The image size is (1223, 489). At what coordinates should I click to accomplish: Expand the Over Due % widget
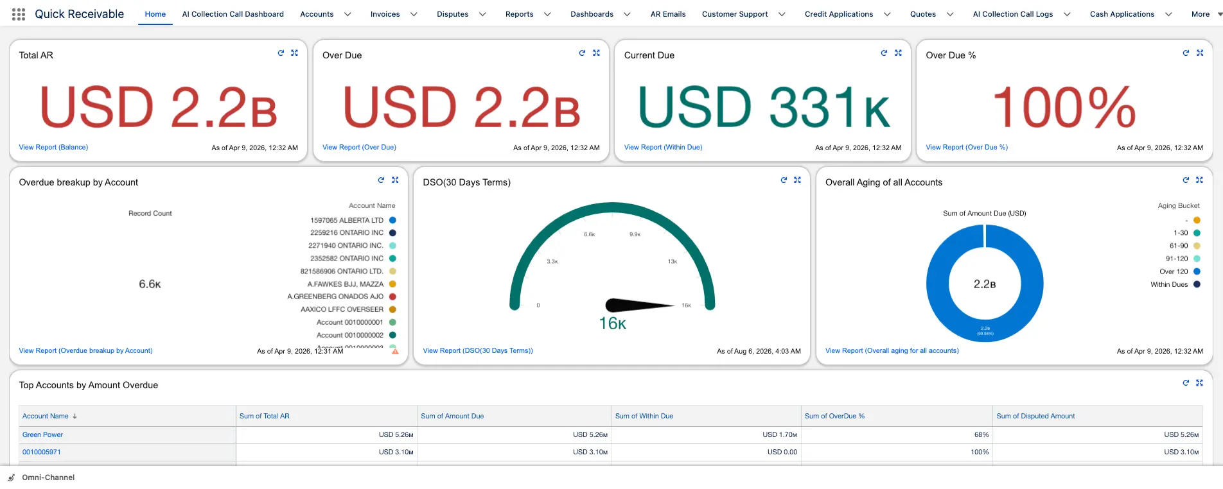click(1200, 53)
